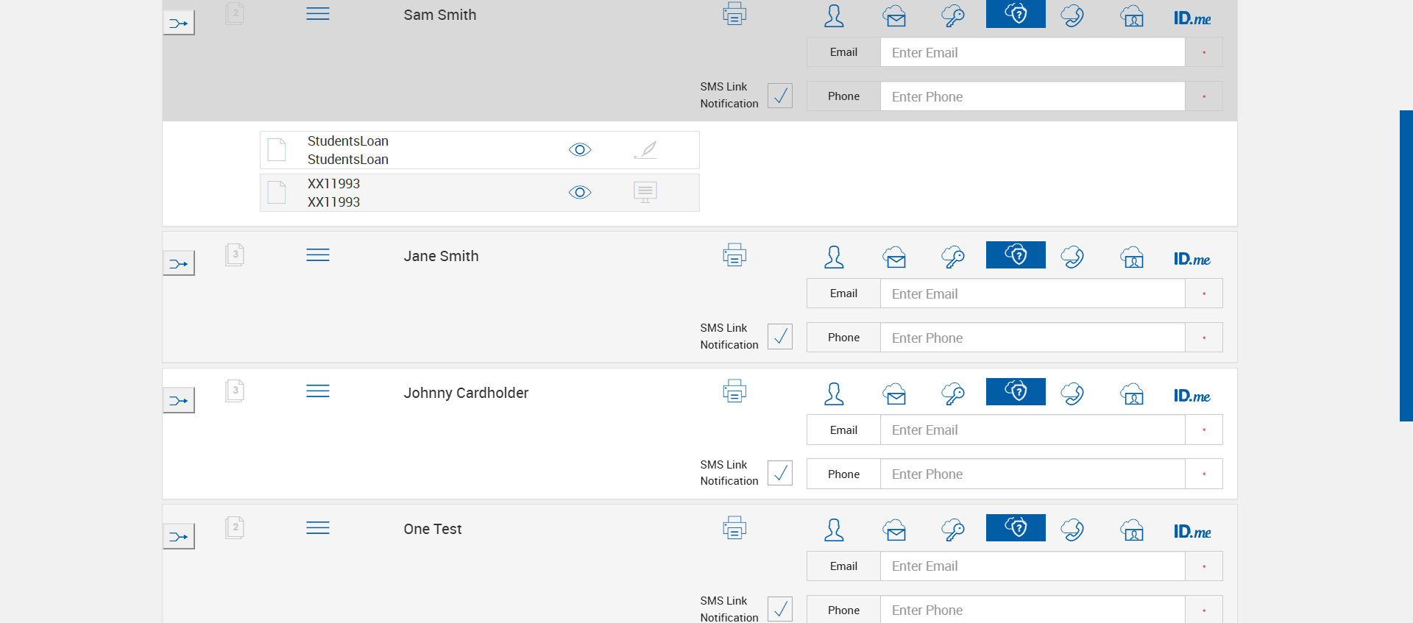The image size is (1413, 623).
Task: Click the presentation icon for document XX11993
Action: [x=645, y=193]
